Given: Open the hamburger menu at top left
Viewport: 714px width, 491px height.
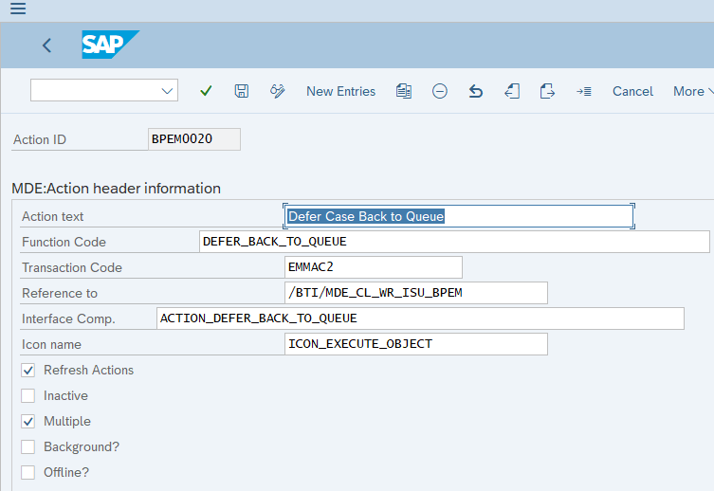Looking at the screenshot, I should (17, 9).
